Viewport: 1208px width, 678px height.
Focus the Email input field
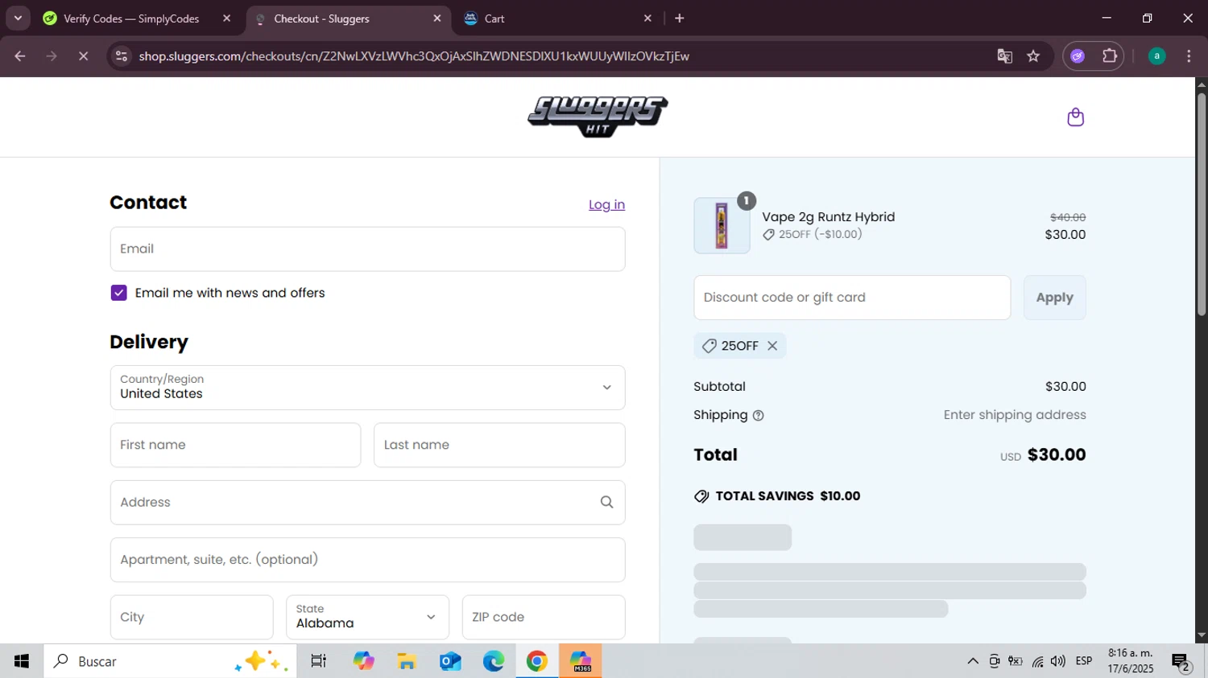(367, 249)
